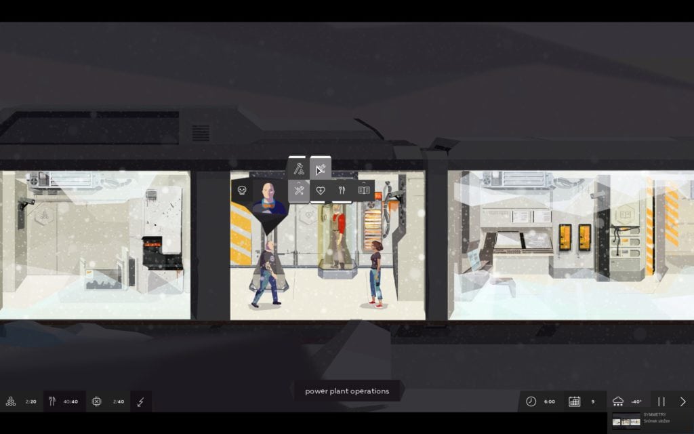Choose the open book learning skill
Viewport: 694px width, 434px height.
coord(364,191)
